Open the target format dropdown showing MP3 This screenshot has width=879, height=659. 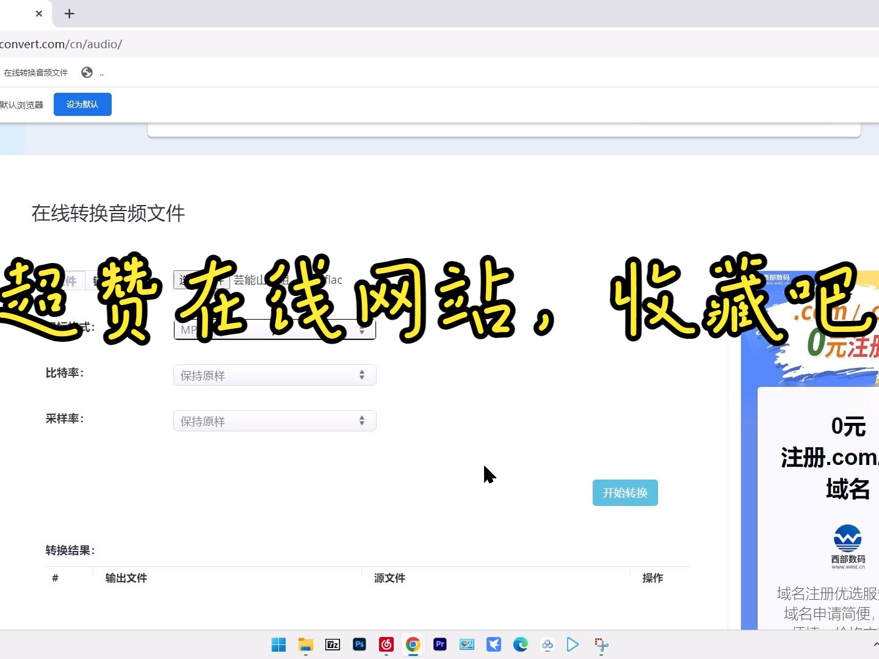pos(275,329)
